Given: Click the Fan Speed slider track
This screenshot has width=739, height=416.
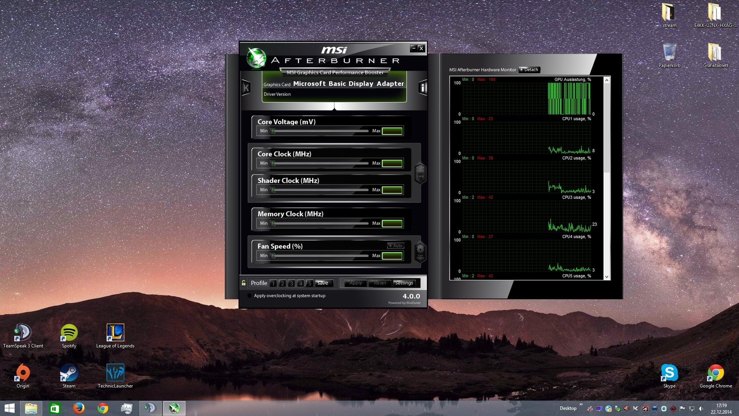Looking at the screenshot, I should click(x=320, y=256).
